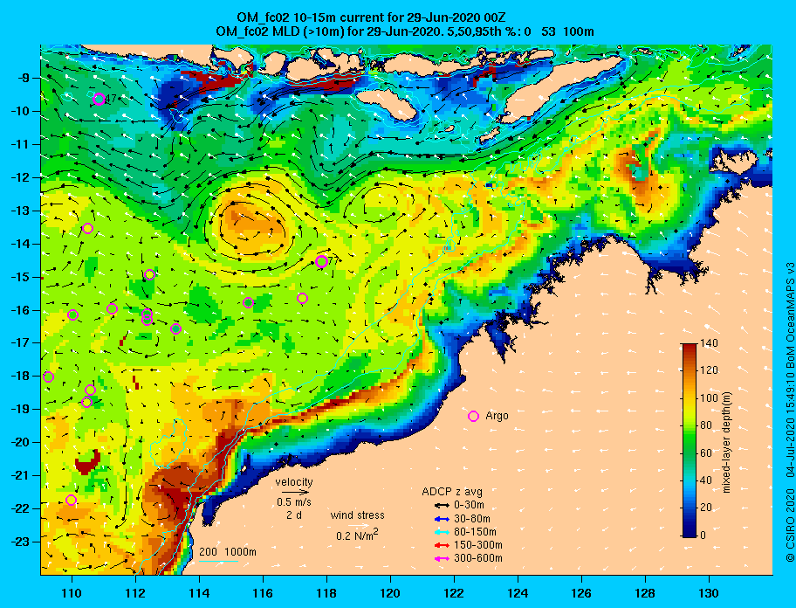The height and width of the screenshot is (608, 796).
Task: Click the '0.5 m/s' velocity value
Action: (x=294, y=501)
